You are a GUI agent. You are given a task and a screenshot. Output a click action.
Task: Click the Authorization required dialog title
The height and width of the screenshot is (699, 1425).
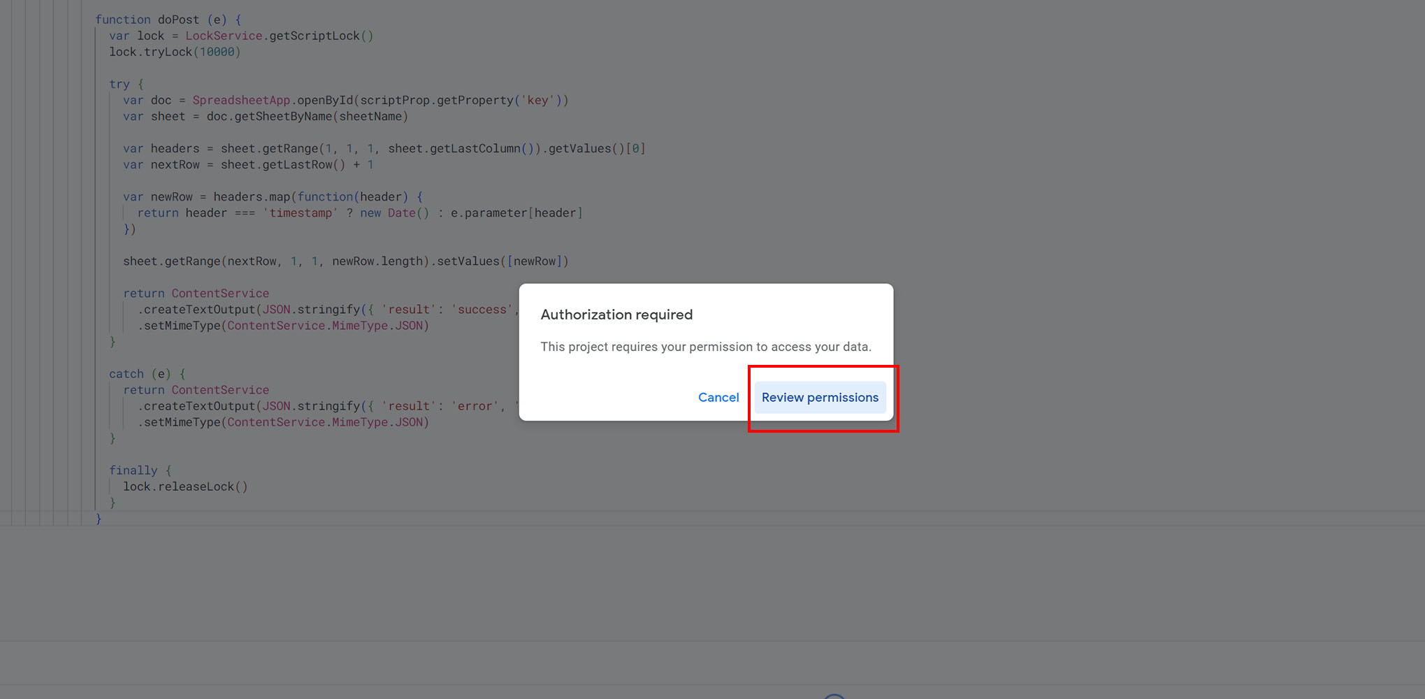click(x=616, y=314)
